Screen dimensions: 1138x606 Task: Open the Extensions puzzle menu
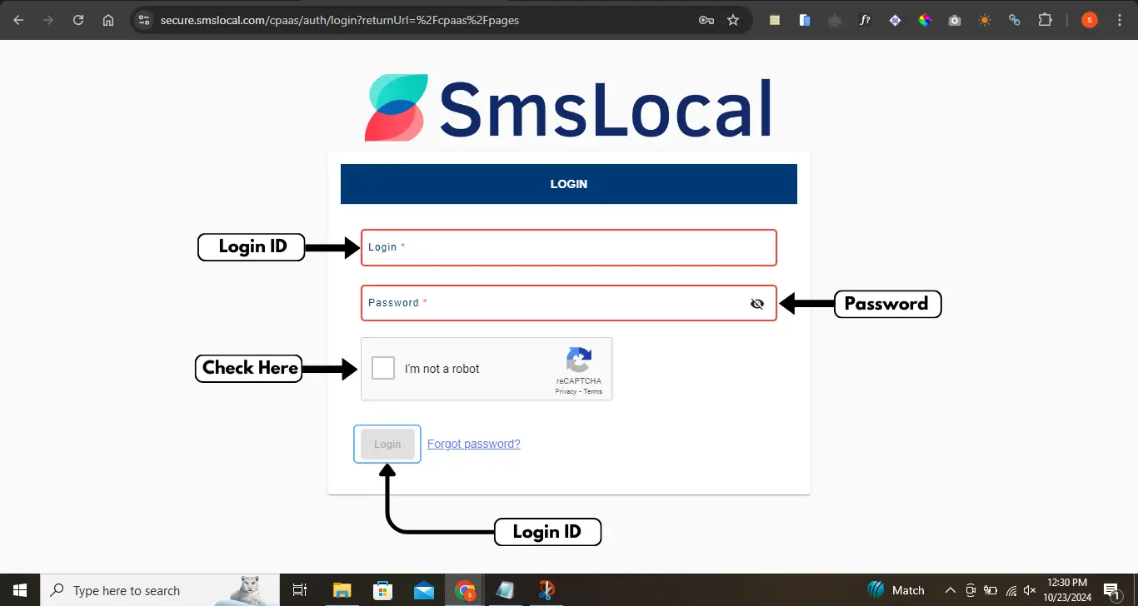point(1045,20)
